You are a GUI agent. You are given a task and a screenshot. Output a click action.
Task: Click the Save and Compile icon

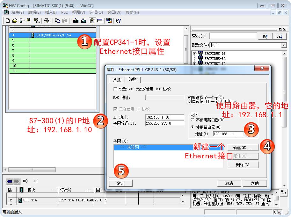click(37, 21)
